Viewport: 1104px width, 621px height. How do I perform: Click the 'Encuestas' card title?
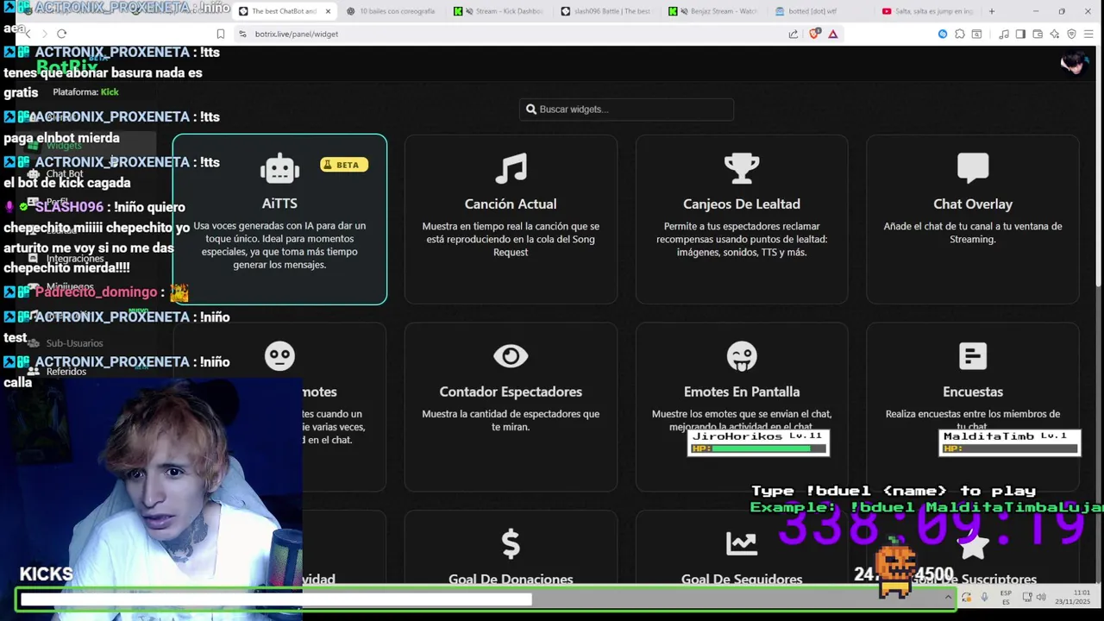973,392
